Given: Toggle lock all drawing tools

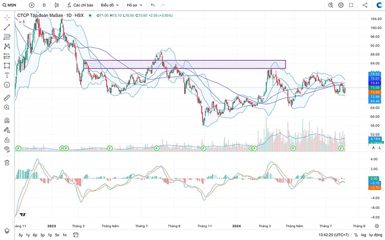Looking at the screenshot, I should click(7, 139).
